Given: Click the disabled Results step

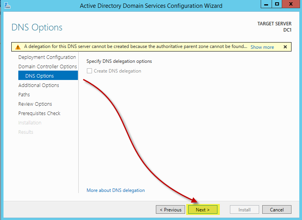Looking at the screenshot, I should 26,132.
